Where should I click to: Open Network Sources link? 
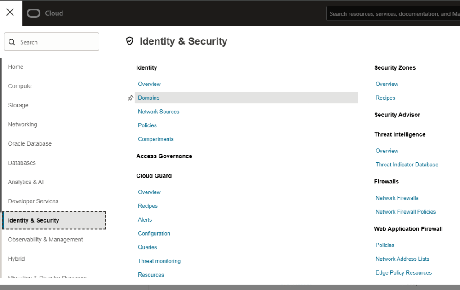[x=158, y=112]
